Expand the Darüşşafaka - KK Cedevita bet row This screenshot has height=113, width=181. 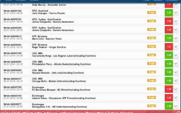click(x=176, y=106)
